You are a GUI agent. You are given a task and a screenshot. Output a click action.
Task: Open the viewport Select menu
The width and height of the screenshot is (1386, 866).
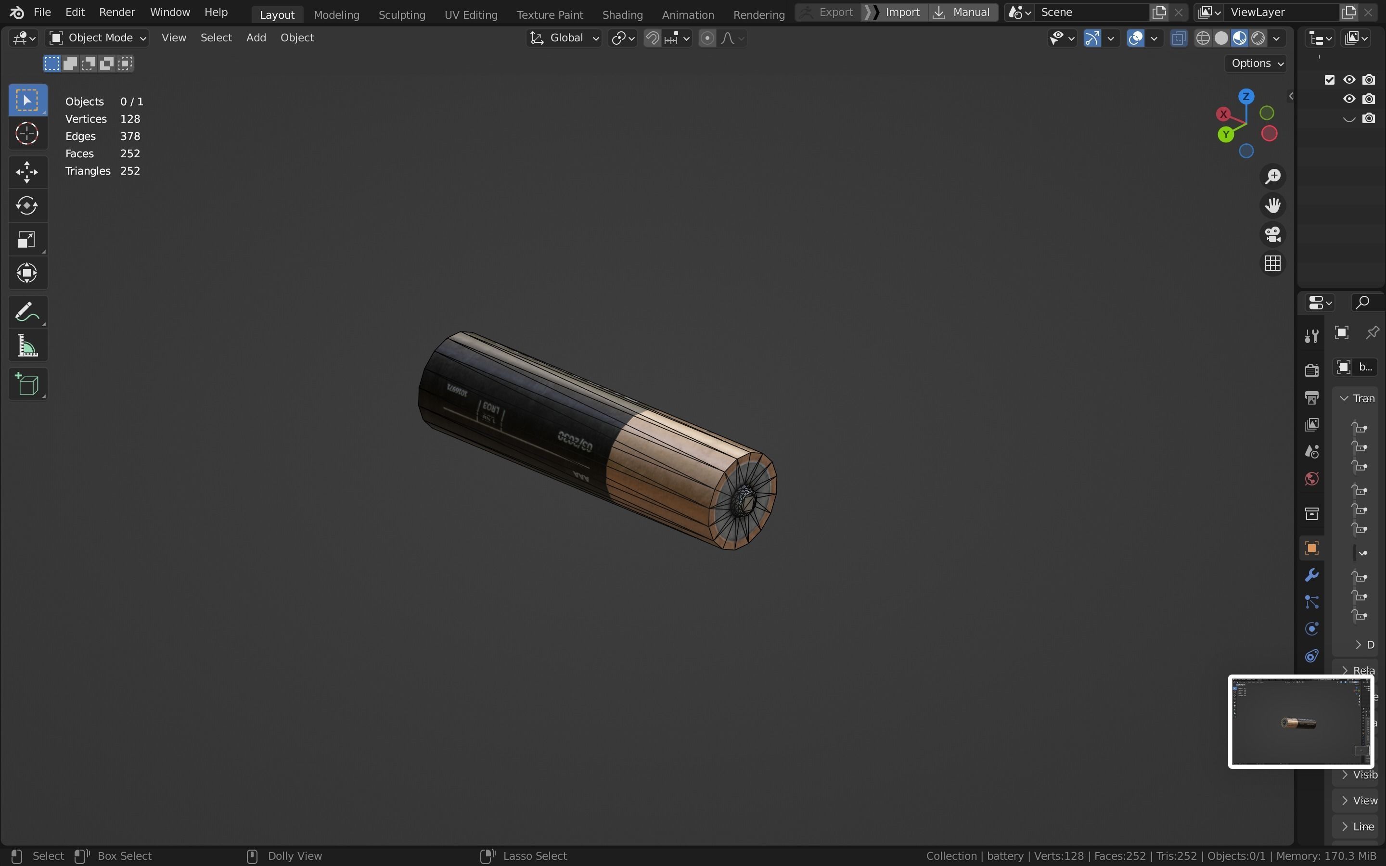[216, 38]
